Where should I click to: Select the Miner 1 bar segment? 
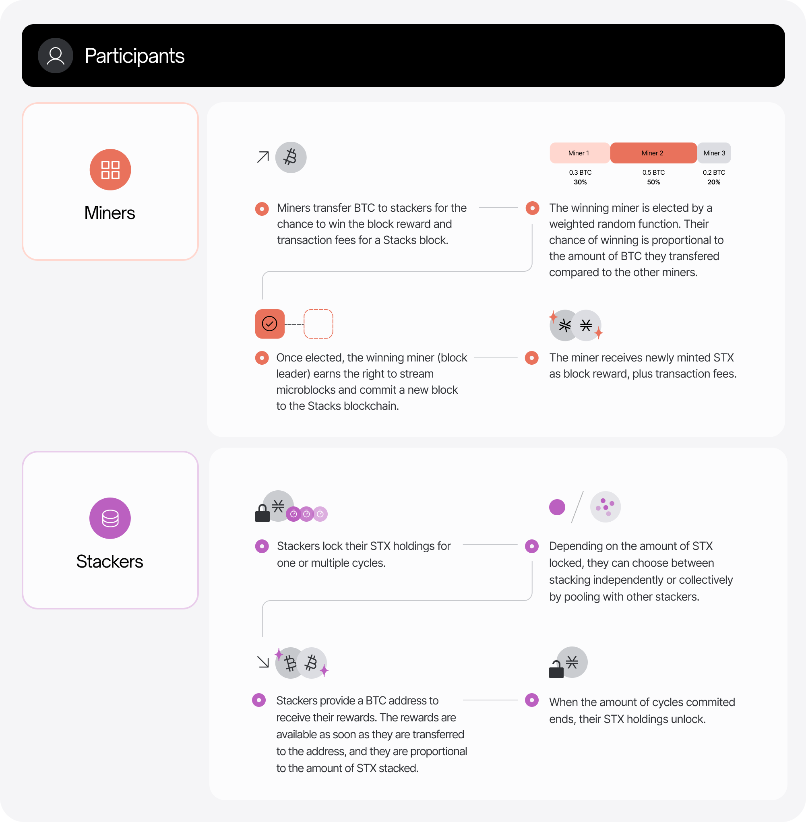tap(579, 153)
